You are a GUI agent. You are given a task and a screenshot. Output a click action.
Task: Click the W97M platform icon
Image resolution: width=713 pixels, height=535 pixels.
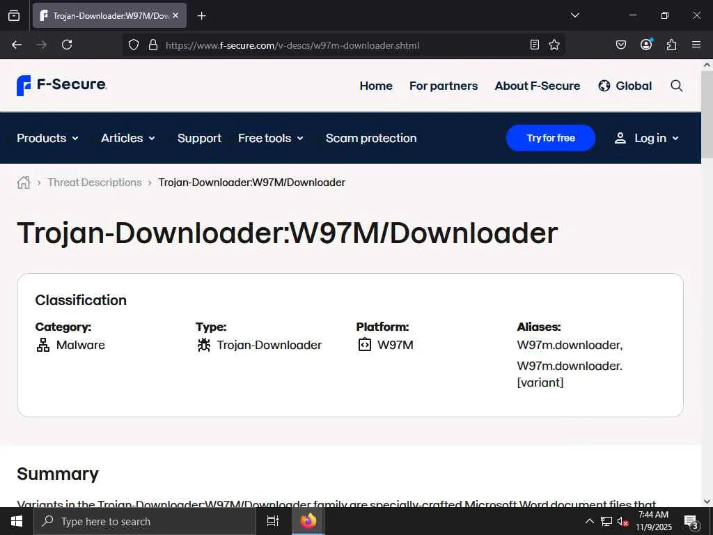pyautogui.click(x=365, y=345)
